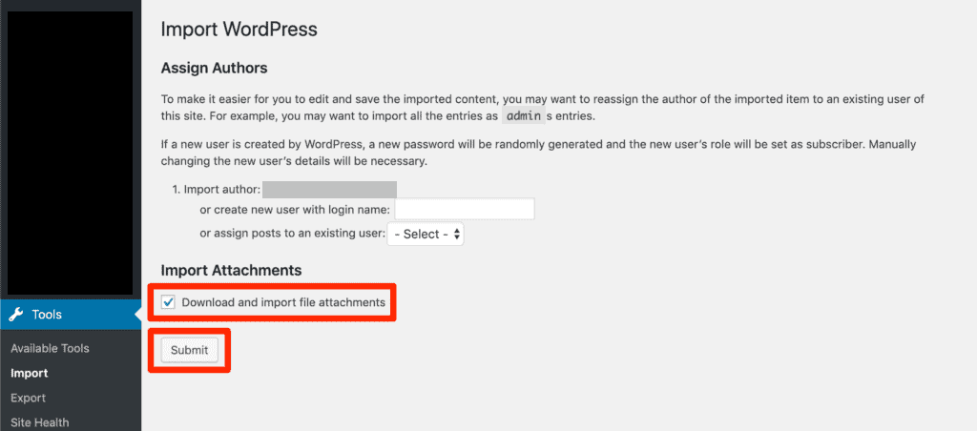Select the Import submenu item
The height and width of the screenshot is (431, 977).
click(x=29, y=373)
